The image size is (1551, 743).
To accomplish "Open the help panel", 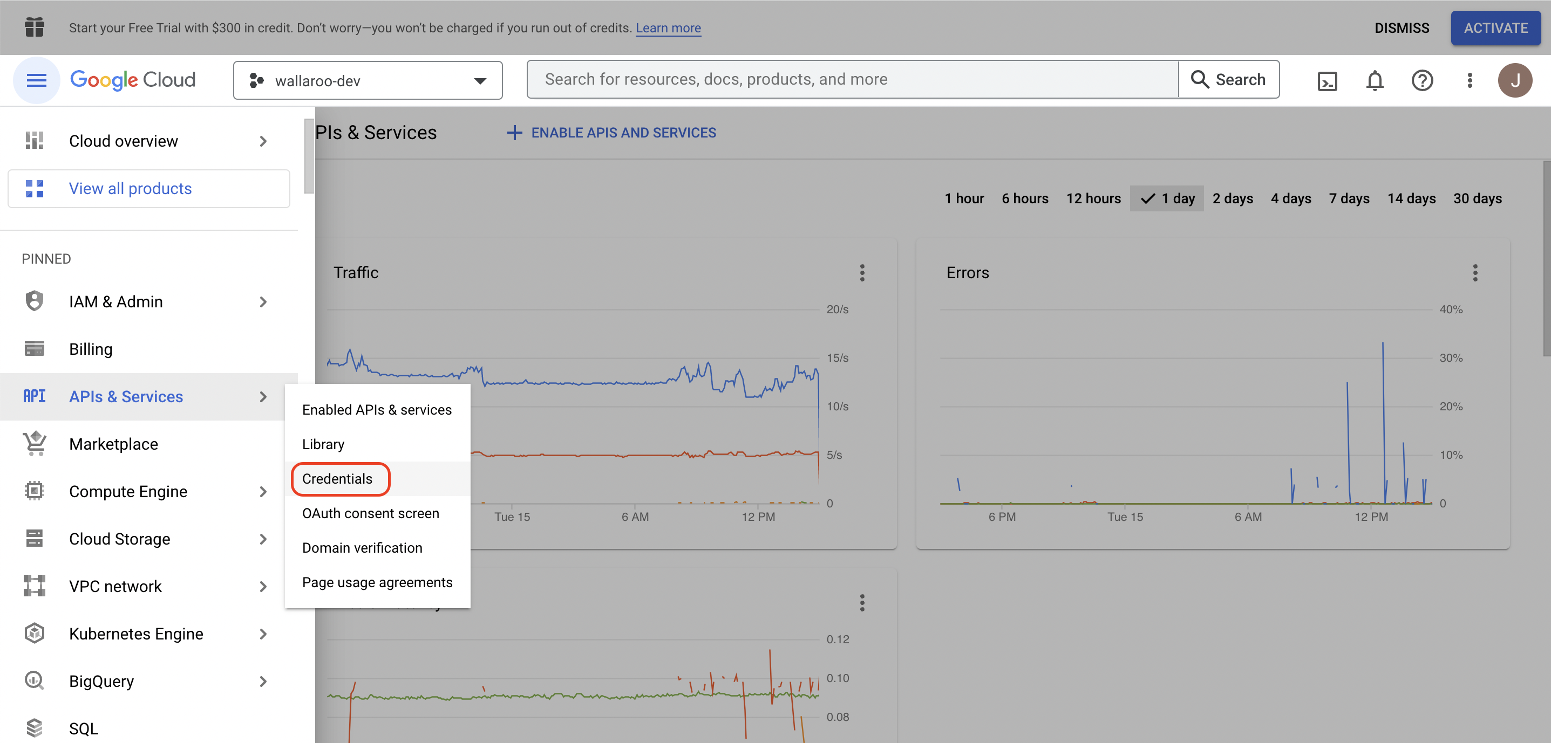I will coord(1422,80).
